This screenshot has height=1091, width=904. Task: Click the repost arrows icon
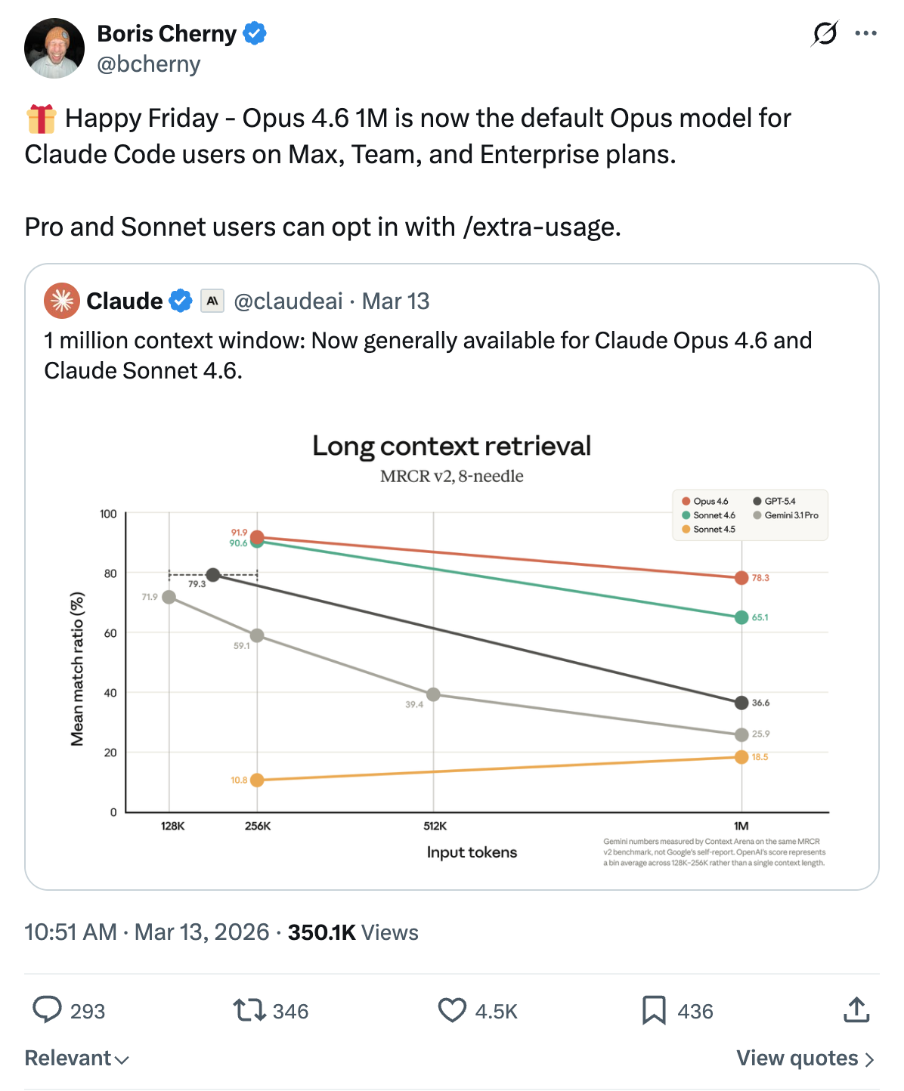coord(249,1010)
